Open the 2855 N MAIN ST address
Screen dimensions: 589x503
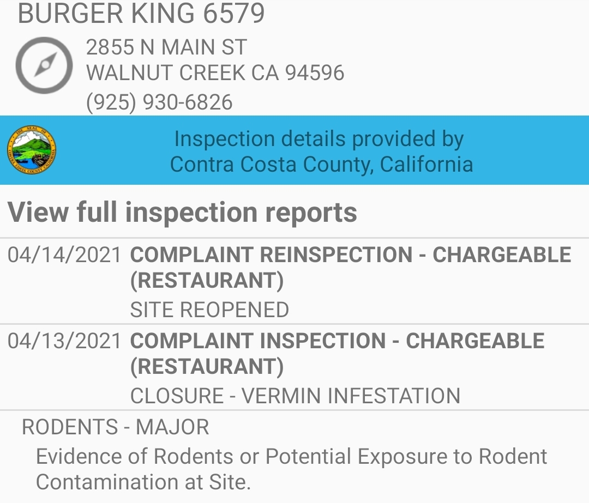click(166, 47)
